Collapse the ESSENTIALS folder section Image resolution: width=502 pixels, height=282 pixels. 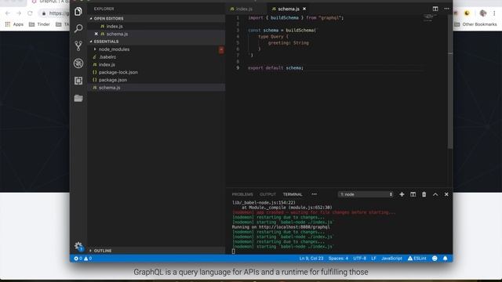tap(156, 42)
